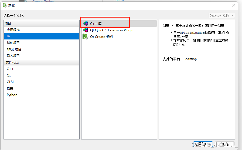Choose the C++ 库 template label
This screenshot has height=150, width=242.
96,24
